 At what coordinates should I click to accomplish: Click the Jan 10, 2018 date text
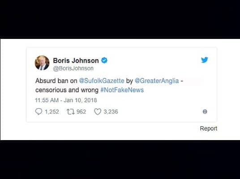(80, 100)
